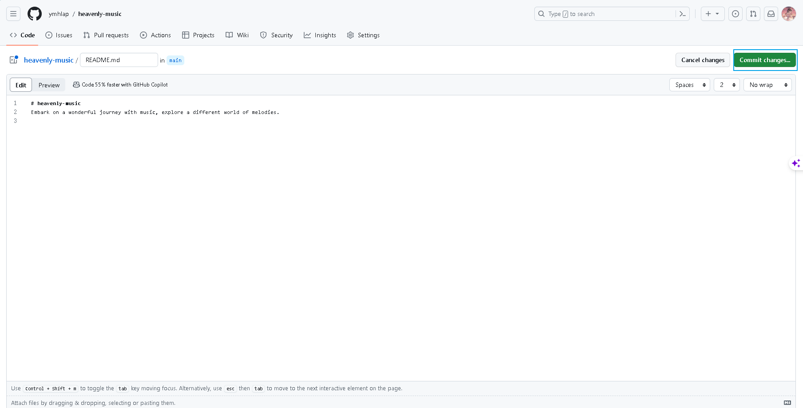Expand the file tree side panel
The width and height of the screenshot is (803, 408).
pyautogui.click(x=14, y=60)
